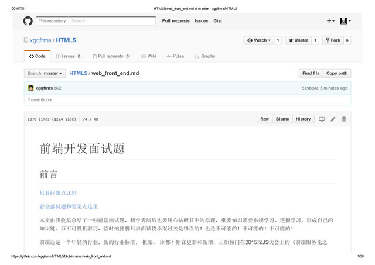Click the 前言 heading
The width and height of the screenshot is (375, 265).
click(49, 174)
